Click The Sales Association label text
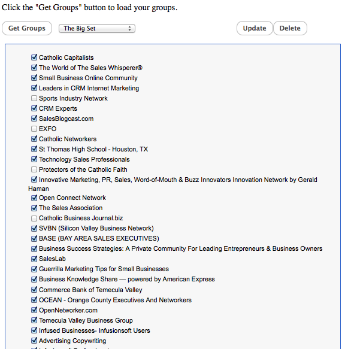Viewport: 348px width, 349px height. [71, 208]
